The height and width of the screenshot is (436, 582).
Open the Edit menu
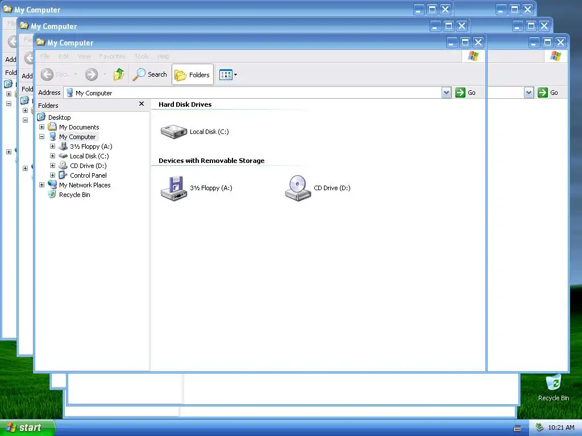click(x=64, y=56)
